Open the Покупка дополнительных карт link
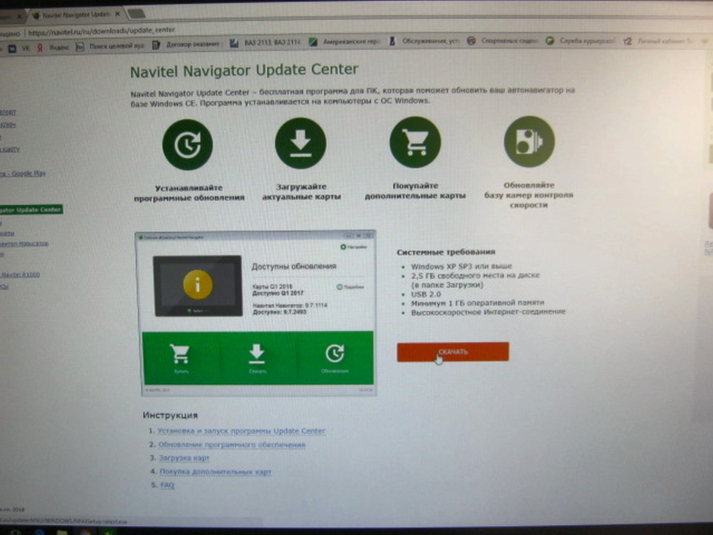The width and height of the screenshot is (713, 535). click(x=215, y=472)
